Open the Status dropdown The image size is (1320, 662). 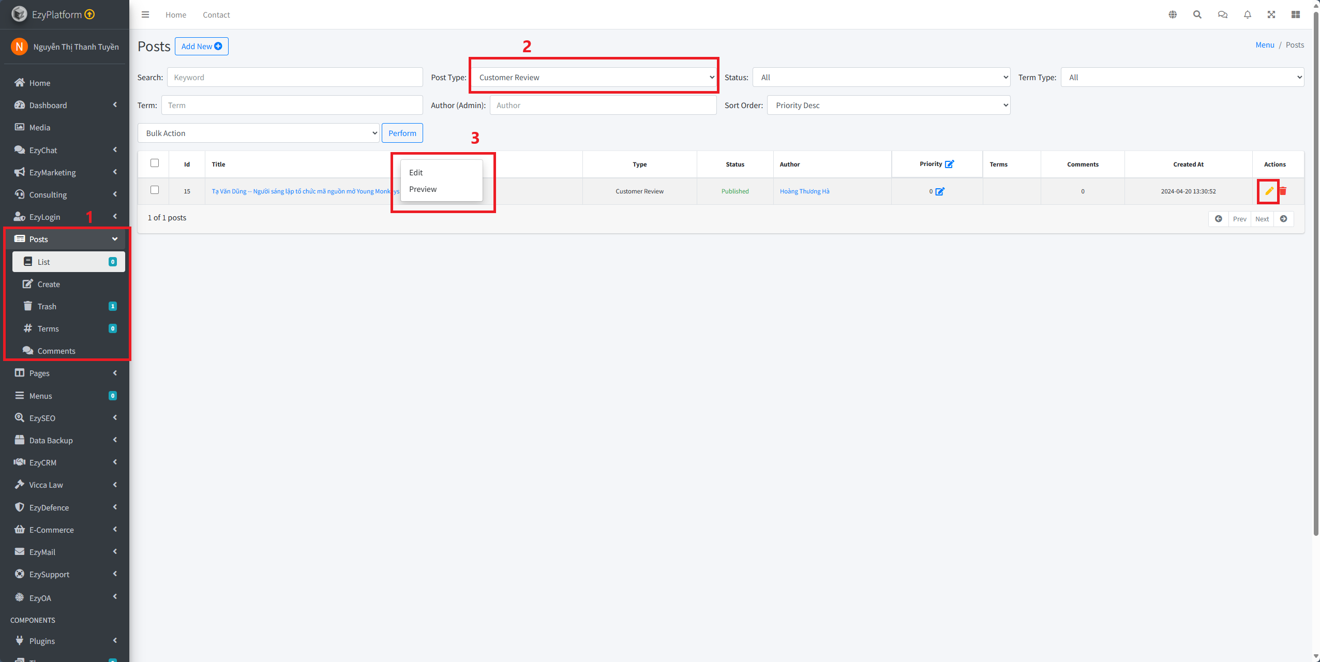click(x=881, y=77)
